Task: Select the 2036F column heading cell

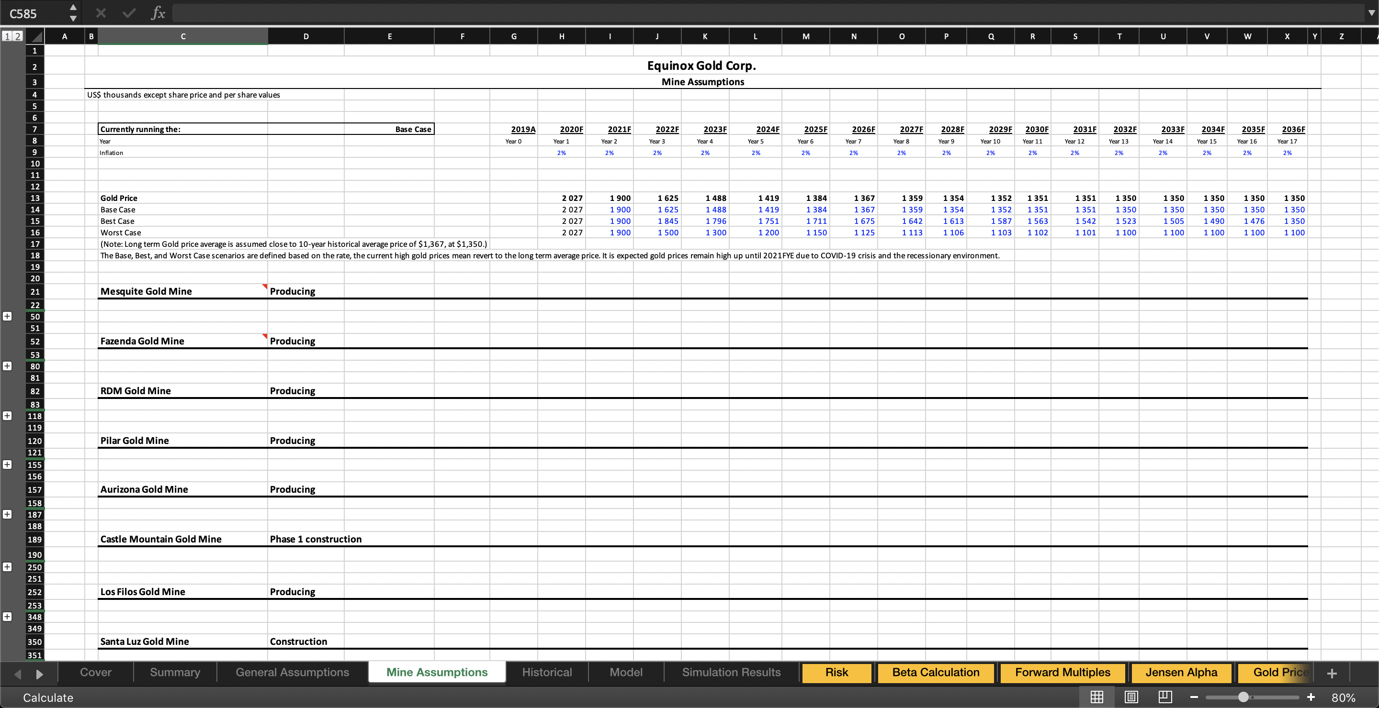Action: [x=1288, y=130]
